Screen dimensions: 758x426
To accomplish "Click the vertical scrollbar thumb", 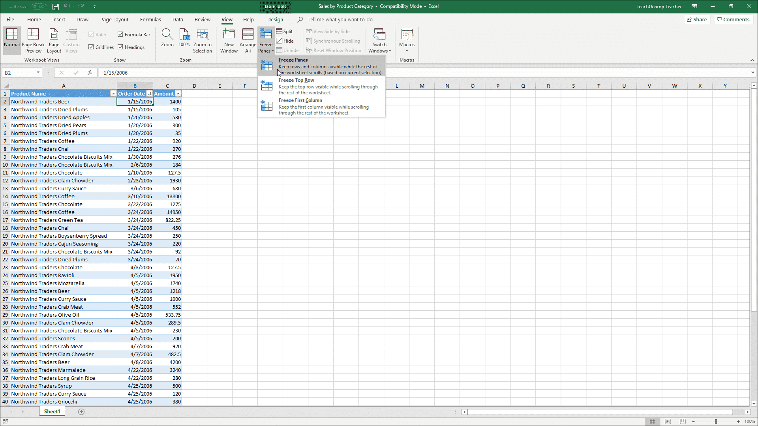I will coord(754,199).
